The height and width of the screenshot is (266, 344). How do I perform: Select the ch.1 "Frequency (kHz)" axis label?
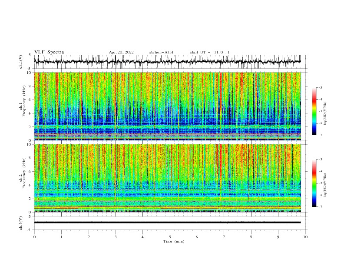[24, 101]
